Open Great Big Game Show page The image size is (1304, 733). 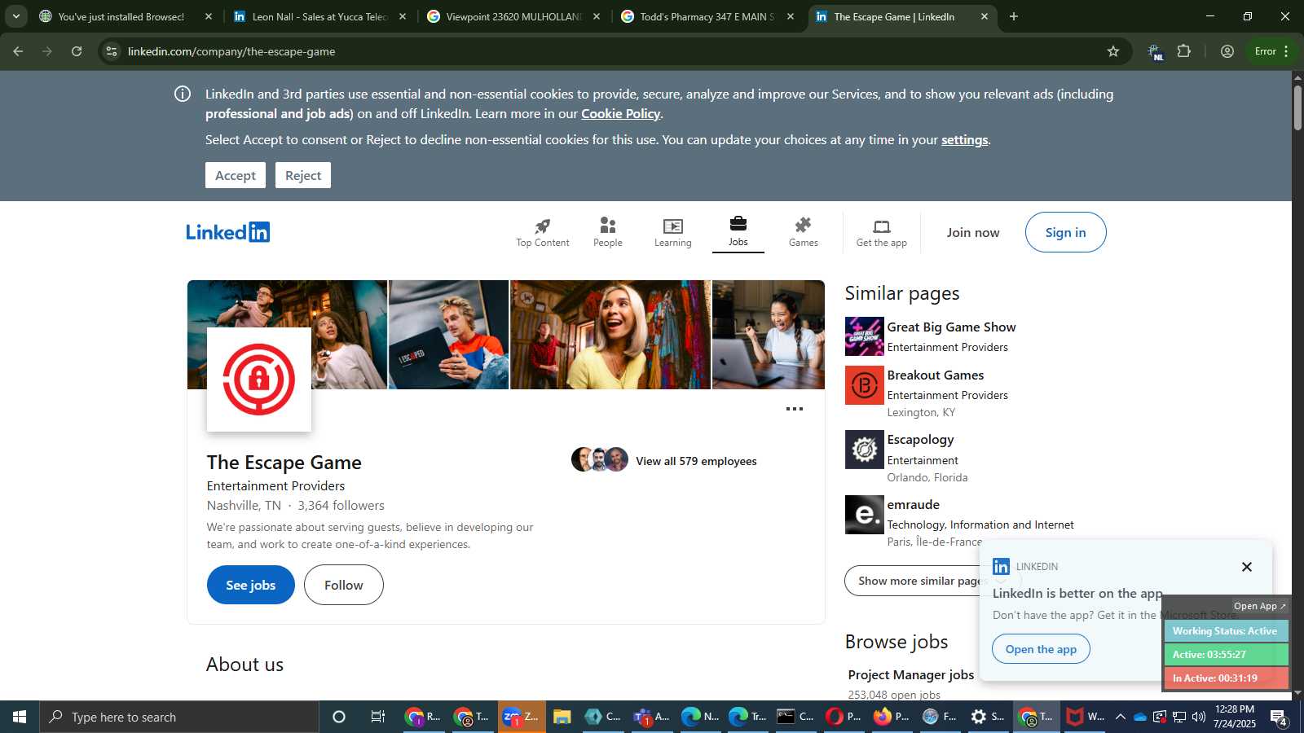[x=951, y=327]
